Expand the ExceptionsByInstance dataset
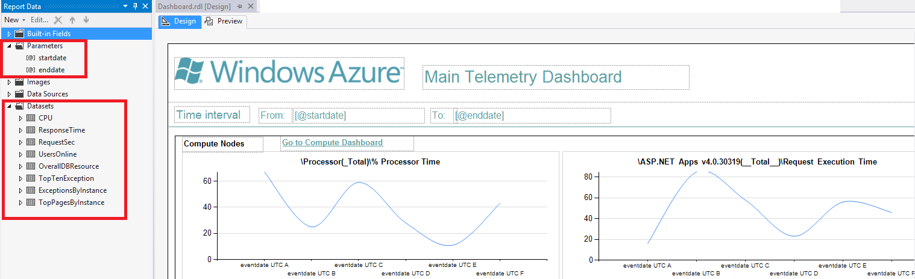915x279 pixels. point(20,190)
